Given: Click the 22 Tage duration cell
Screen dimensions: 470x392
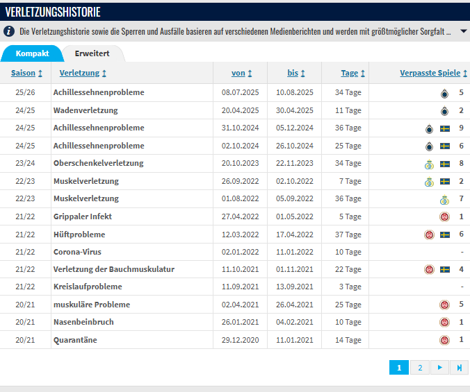Looking at the screenshot, I should (348, 269).
